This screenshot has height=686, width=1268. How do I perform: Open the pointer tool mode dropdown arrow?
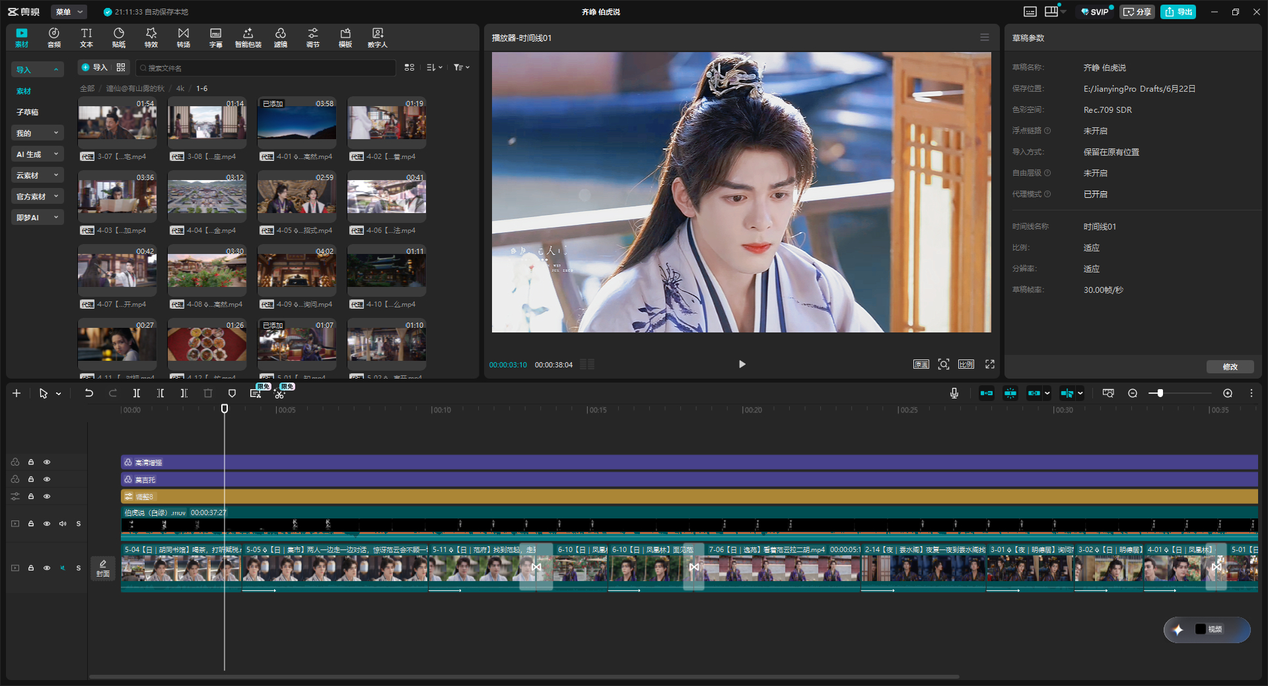click(x=59, y=394)
